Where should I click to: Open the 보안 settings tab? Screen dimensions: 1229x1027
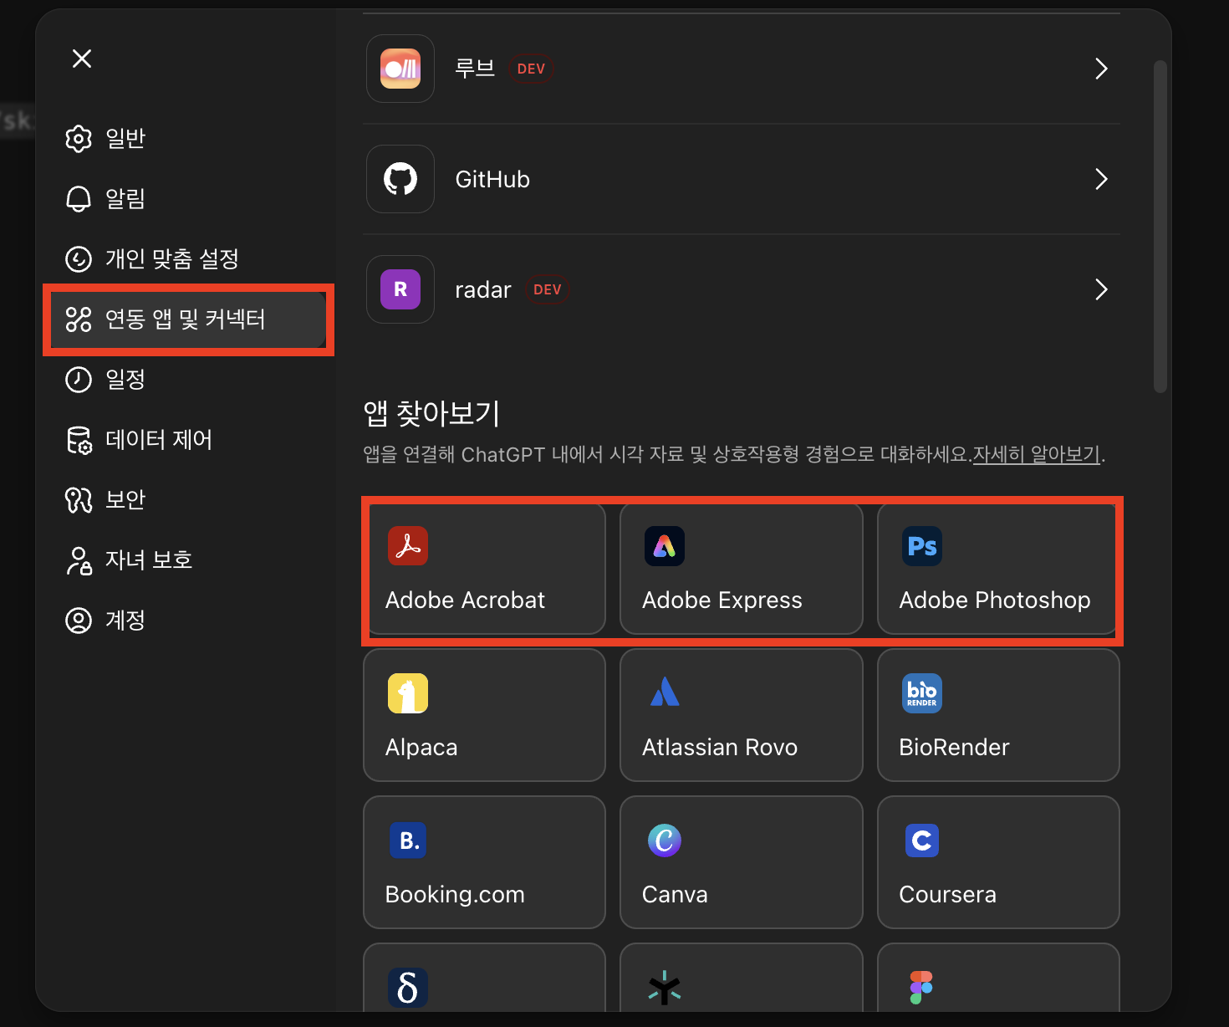pyautogui.click(x=188, y=500)
